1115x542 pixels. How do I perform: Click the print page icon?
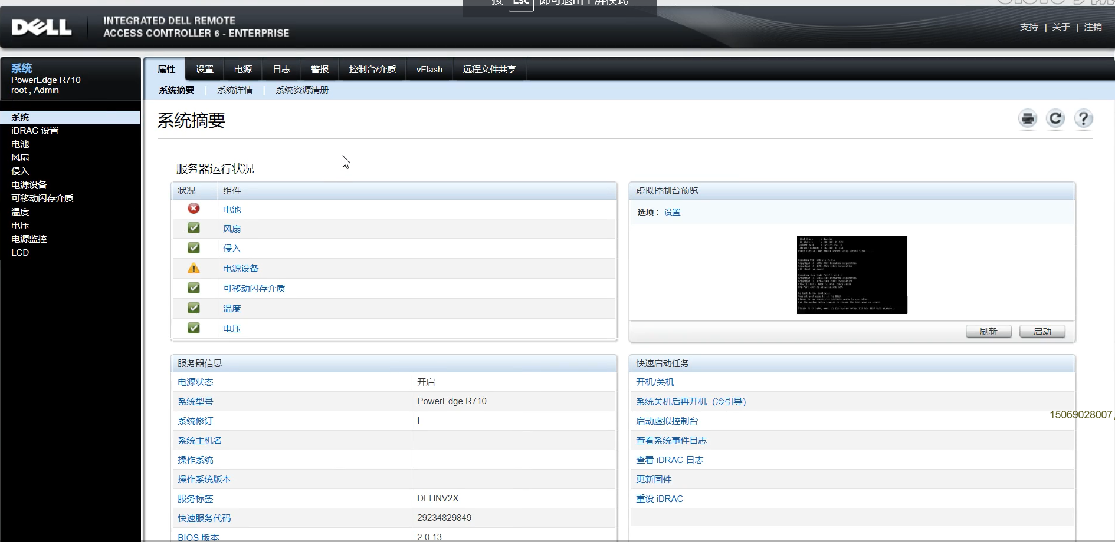click(x=1027, y=118)
